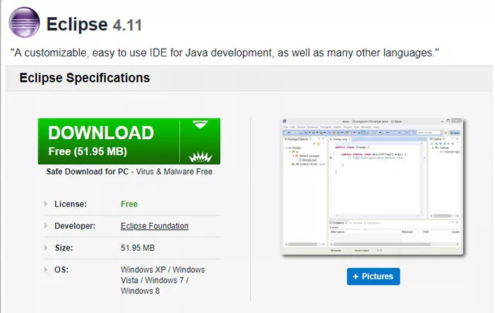This screenshot has width=495, height=313.
Task: Click the download arrow icon on green button
Action: click(x=200, y=141)
